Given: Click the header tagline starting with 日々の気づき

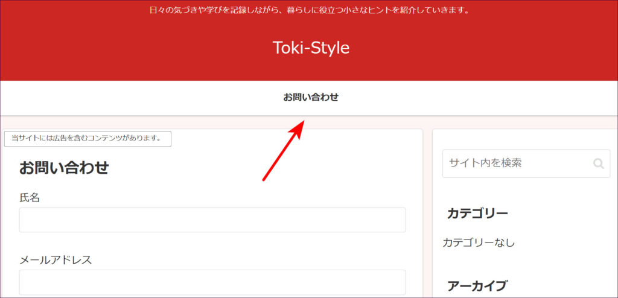Looking at the screenshot, I should 309,10.
